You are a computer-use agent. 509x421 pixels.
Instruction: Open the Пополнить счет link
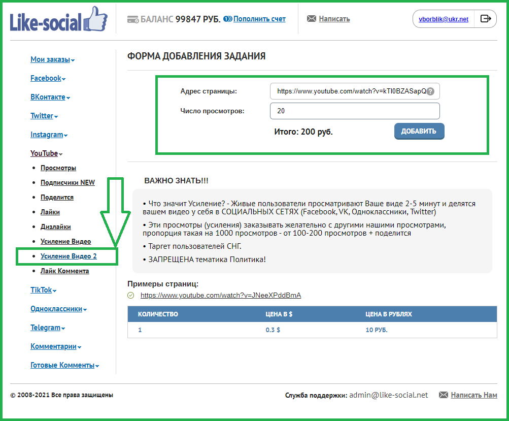(x=259, y=19)
